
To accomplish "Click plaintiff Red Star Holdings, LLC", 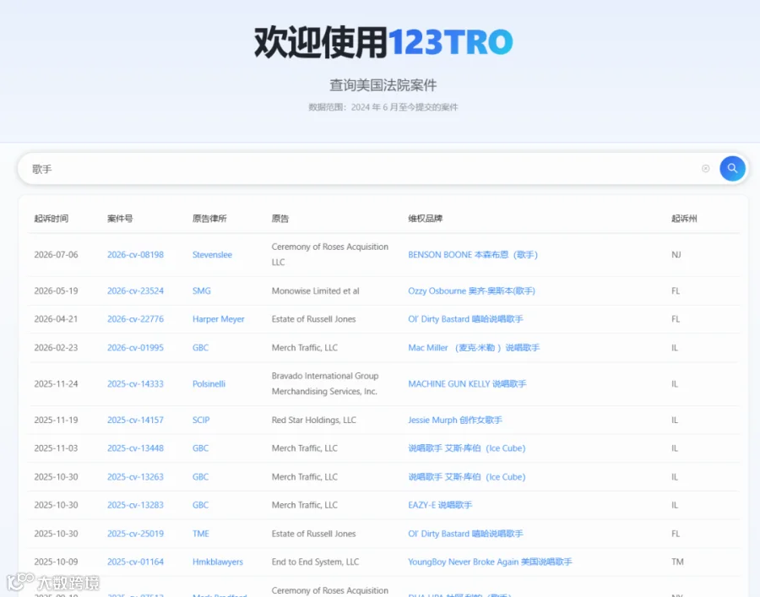I will coord(313,421).
